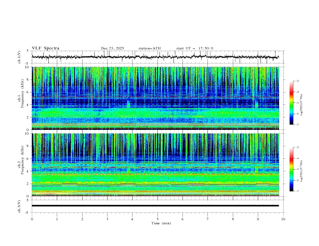Click the ch.2 color scale bar
This screenshot has width=319, height=246.
tap(292, 169)
